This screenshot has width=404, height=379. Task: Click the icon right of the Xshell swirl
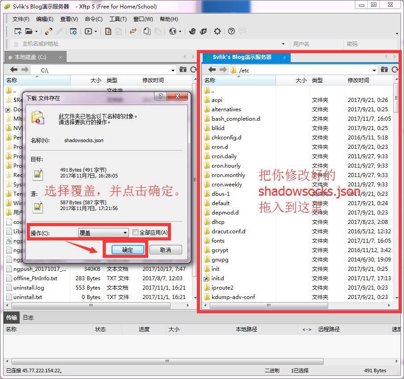pos(204,31)
